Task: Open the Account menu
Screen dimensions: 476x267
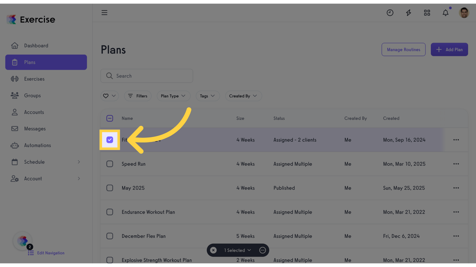Action: 33,179
